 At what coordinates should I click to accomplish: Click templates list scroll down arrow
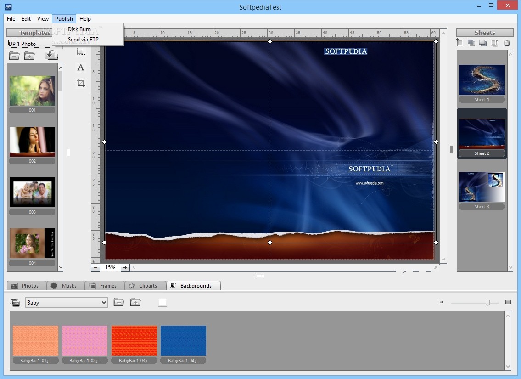[x=61, y=267]
